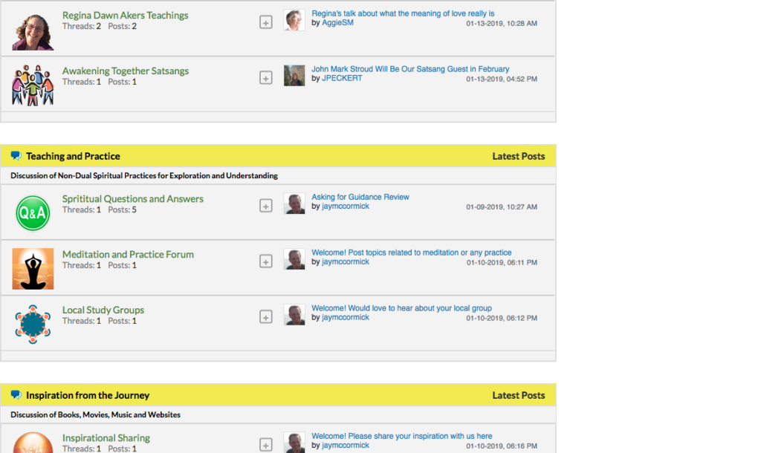Viewport: 761px width, 453px height.
Task: Open the Awakening Together Satsangs forum
Action: pyautogui.click(x=125, y=71)
